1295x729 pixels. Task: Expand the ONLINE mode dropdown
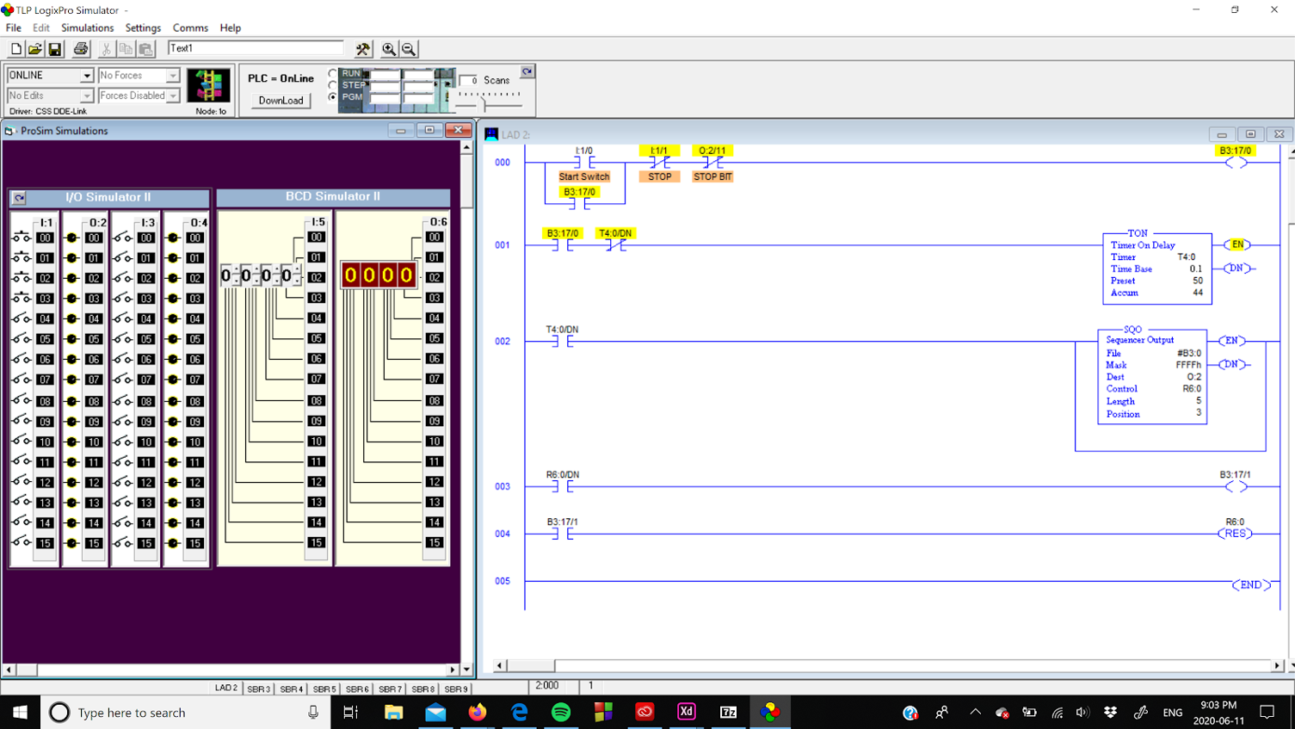click(x=86, y=76)
